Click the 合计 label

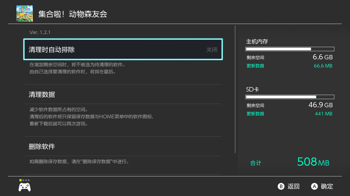click(256, 163)
